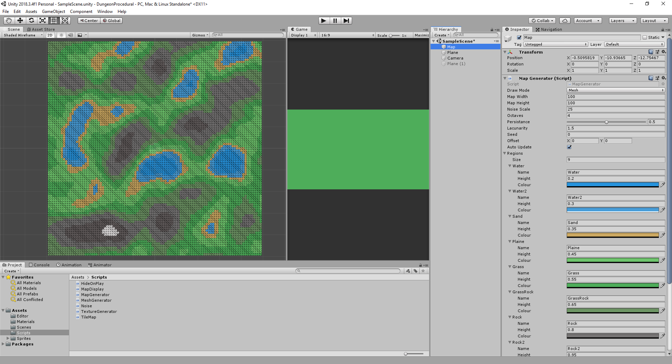Screen dimensions: 672x364
Task: Select the Hand tool in the toolbar
Action: pos(8,21)
